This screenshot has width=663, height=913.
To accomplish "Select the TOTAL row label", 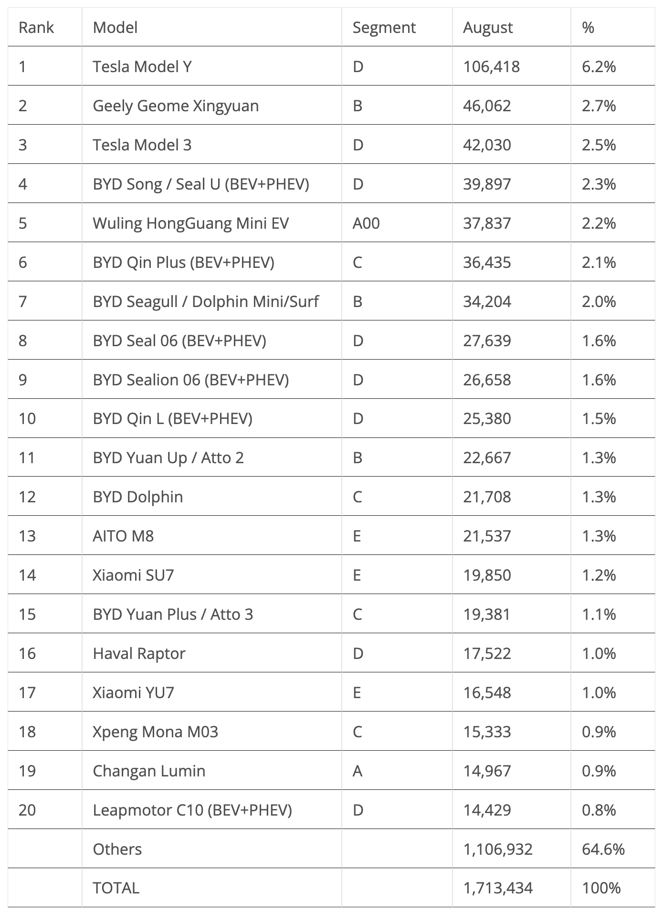I will (116, 888).
